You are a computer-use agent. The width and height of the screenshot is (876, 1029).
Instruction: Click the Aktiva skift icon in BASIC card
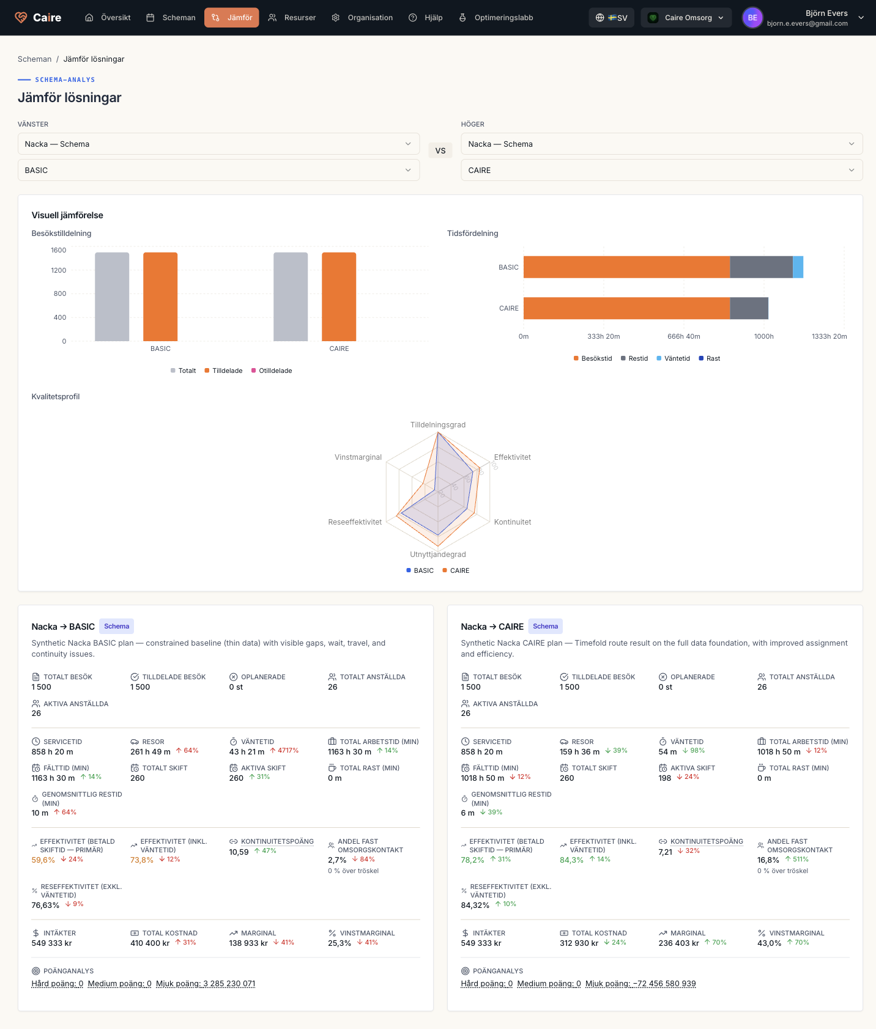point(233,768)
